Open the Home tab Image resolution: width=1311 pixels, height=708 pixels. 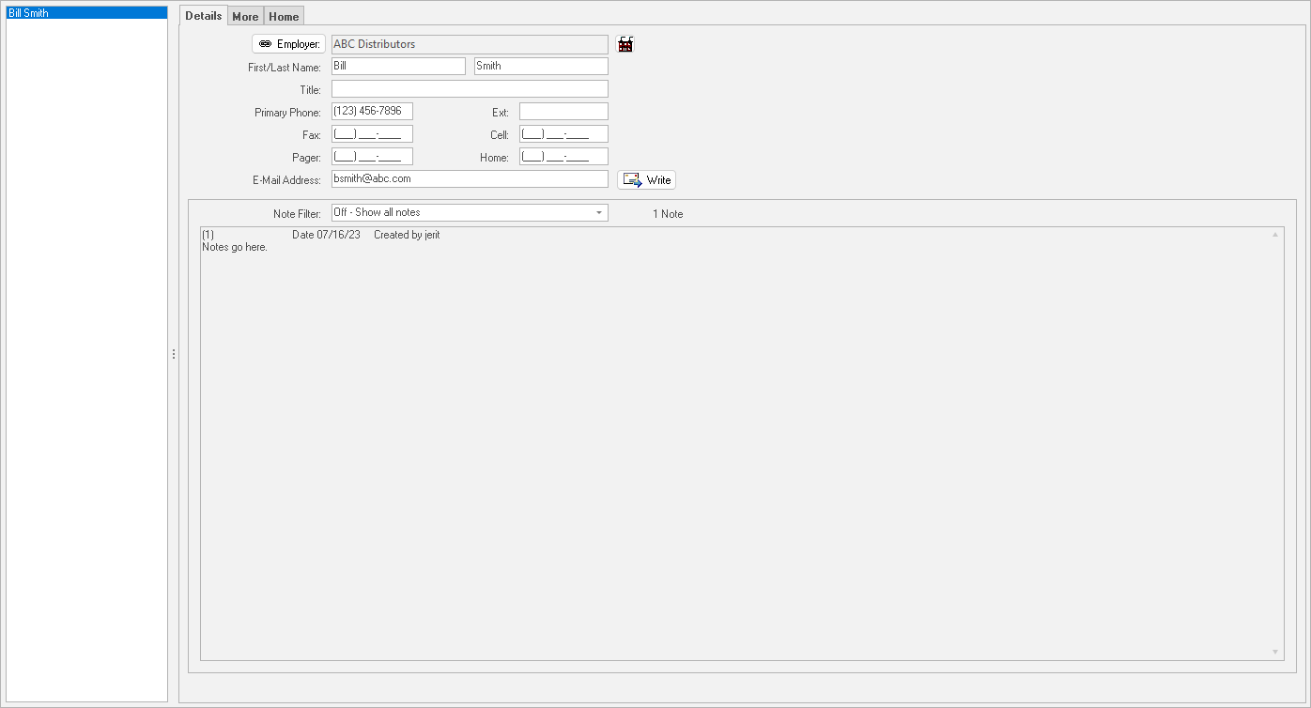(284, 16)
